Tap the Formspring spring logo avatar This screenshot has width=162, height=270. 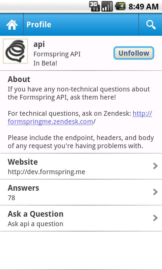15,51
